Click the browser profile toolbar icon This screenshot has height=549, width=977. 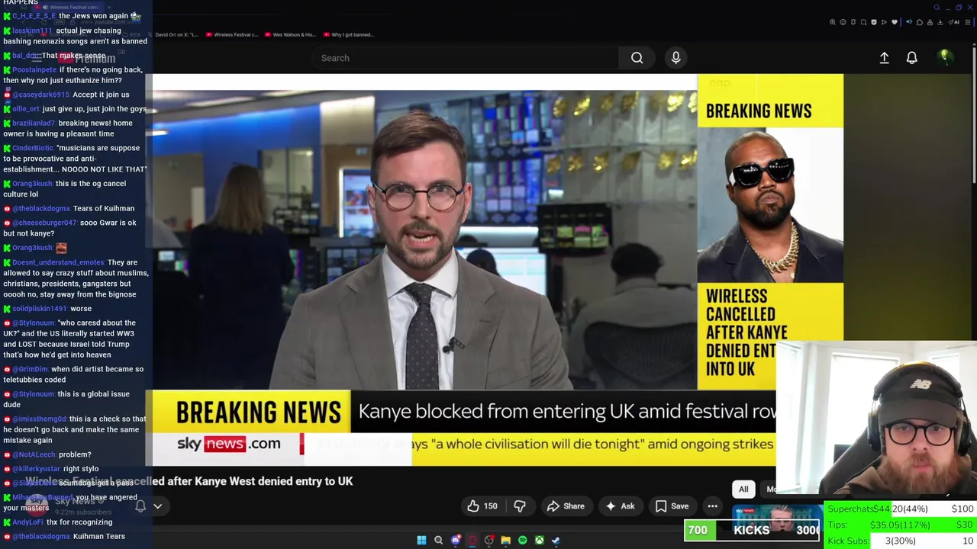[x=930, y=22]
